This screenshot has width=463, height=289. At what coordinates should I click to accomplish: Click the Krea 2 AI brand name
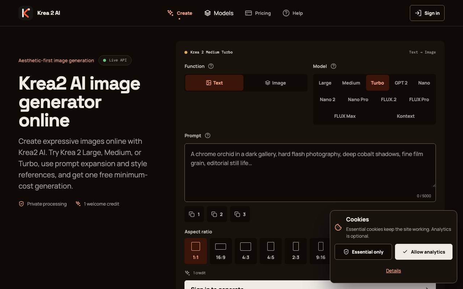(48, 13)
